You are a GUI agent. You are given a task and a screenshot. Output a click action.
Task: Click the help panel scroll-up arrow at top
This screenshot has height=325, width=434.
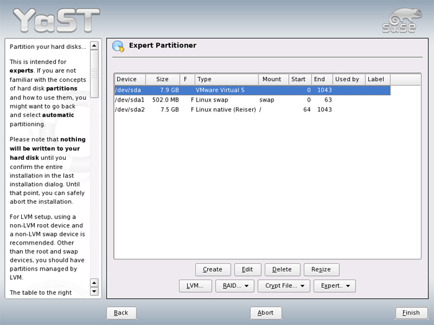click(94, 46)
